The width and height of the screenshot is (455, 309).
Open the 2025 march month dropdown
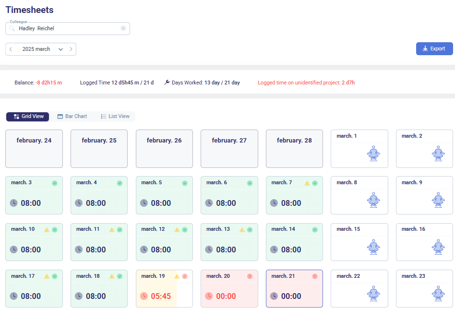pyautogui.click(x=42, y=49)
